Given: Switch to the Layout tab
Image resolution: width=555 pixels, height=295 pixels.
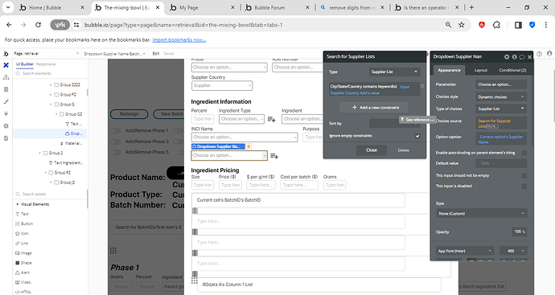Looking at the screenshot, I should (x=481, y=70).
